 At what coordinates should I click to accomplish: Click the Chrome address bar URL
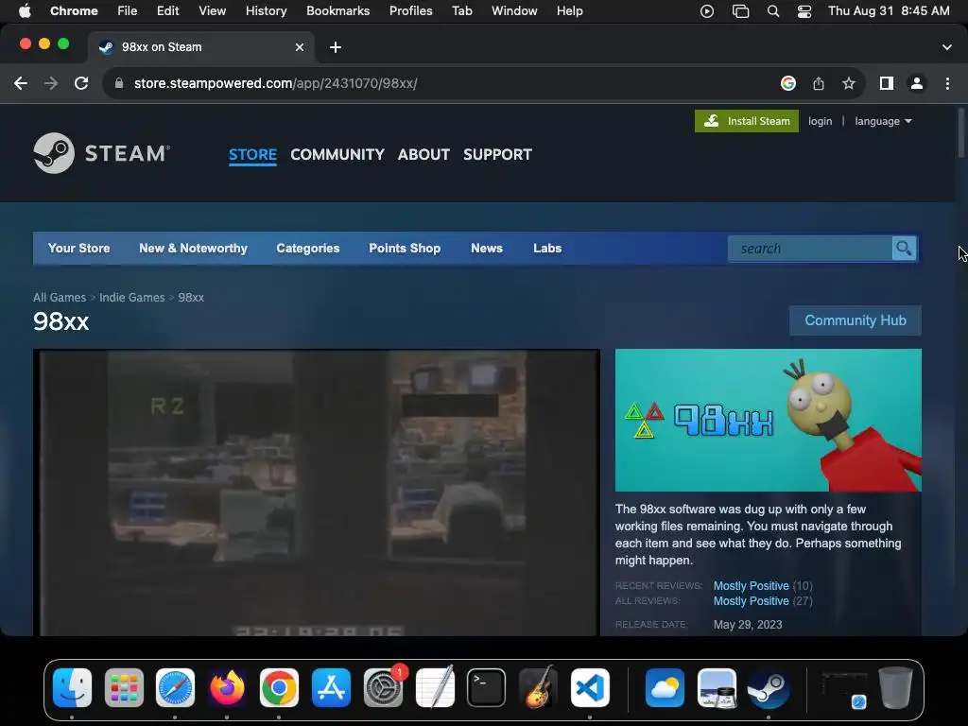coord(275,83)
